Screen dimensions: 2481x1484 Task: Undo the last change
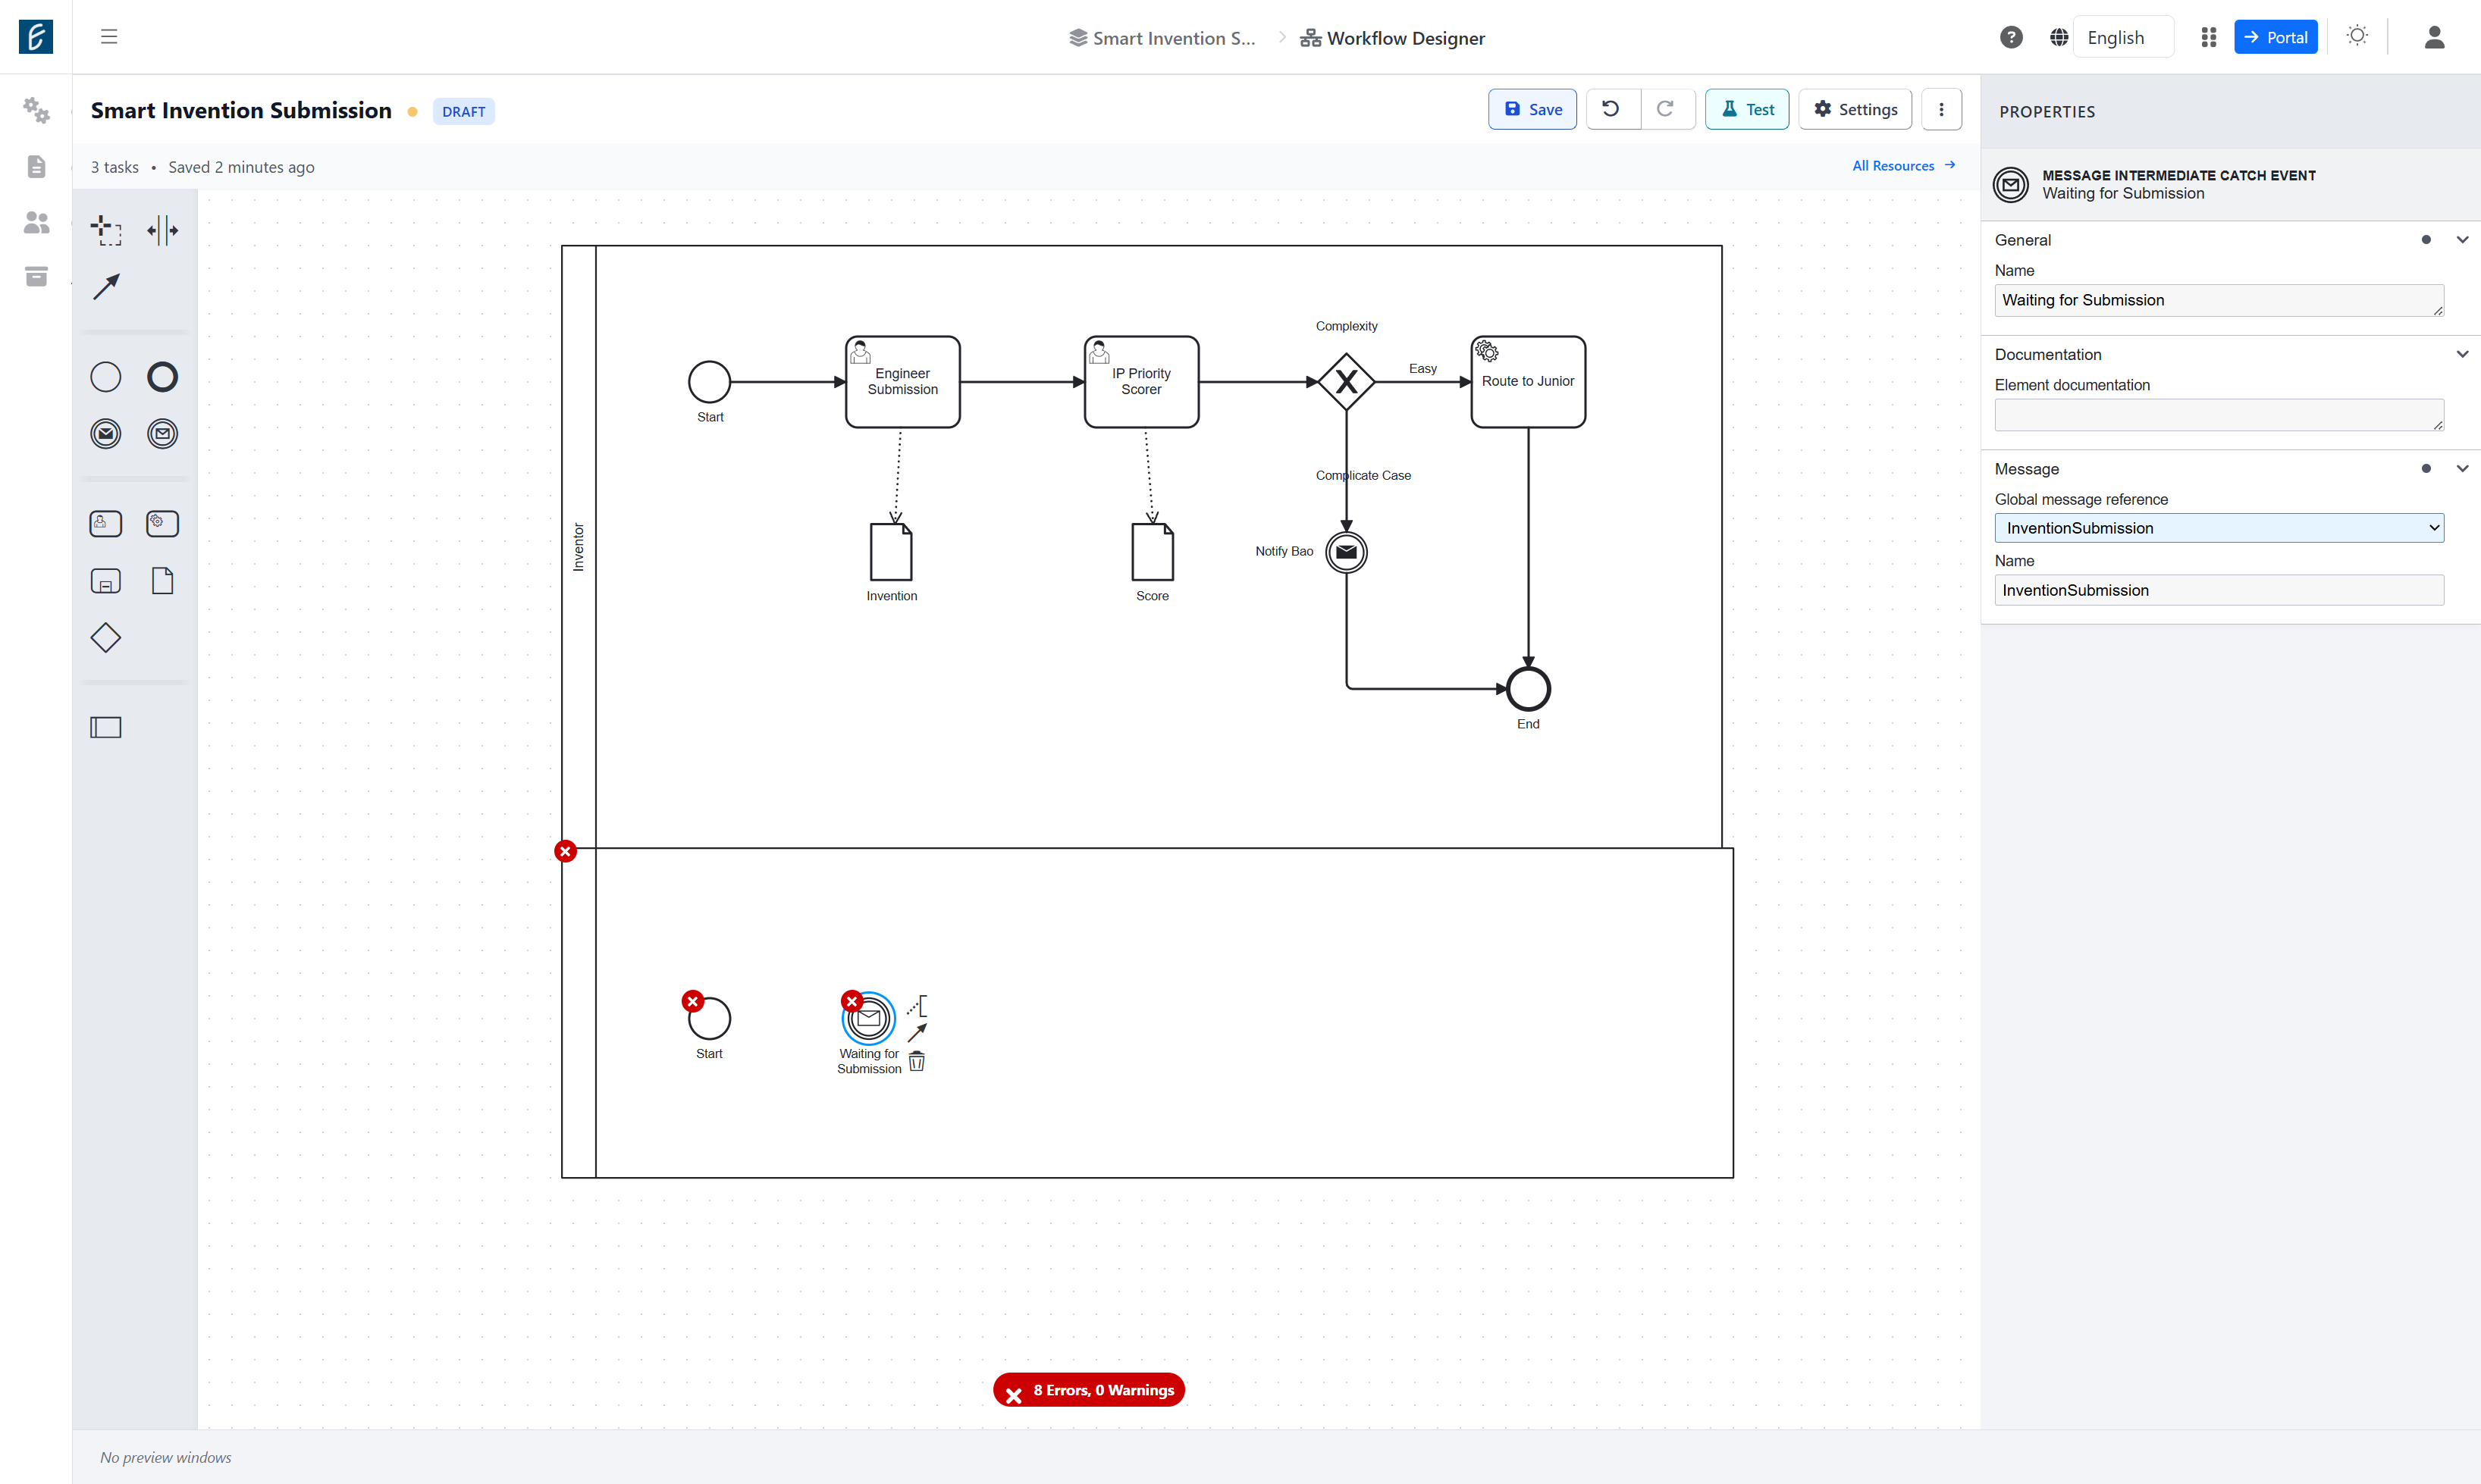click(x=1611, y=110)
